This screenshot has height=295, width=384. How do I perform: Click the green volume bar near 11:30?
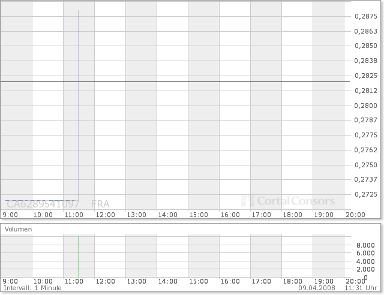pyautogui.click(x=79, y=257)
